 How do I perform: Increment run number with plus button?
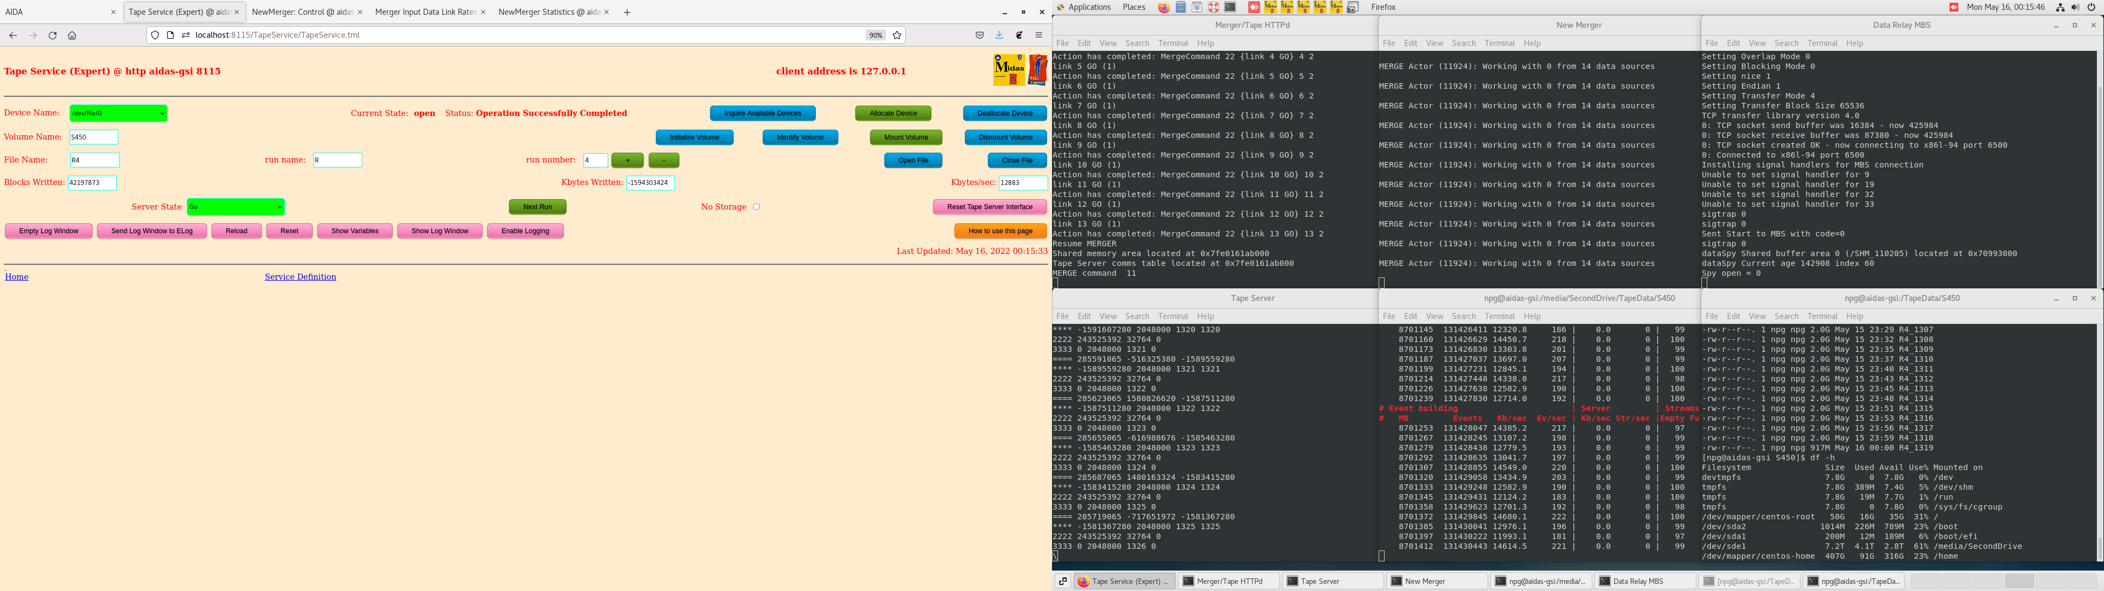point(627,161)
